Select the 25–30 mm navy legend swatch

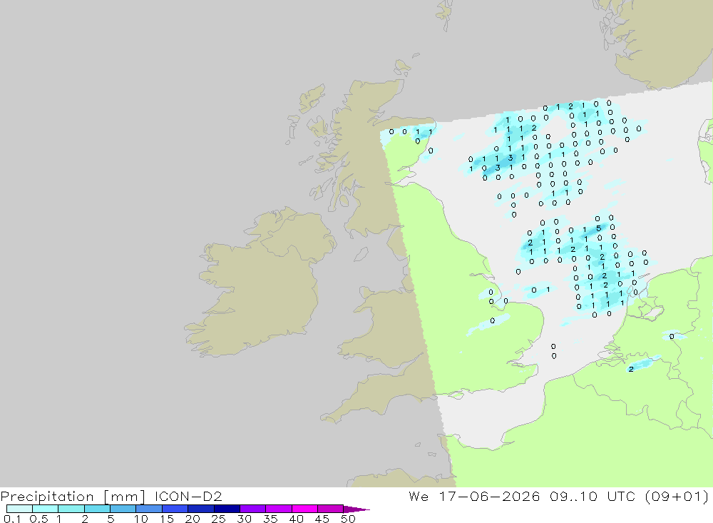pyautogui.click(x=227, y=509)
